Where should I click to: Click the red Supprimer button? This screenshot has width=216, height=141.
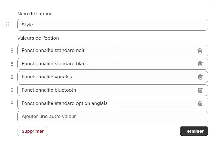tap(33, 131)
